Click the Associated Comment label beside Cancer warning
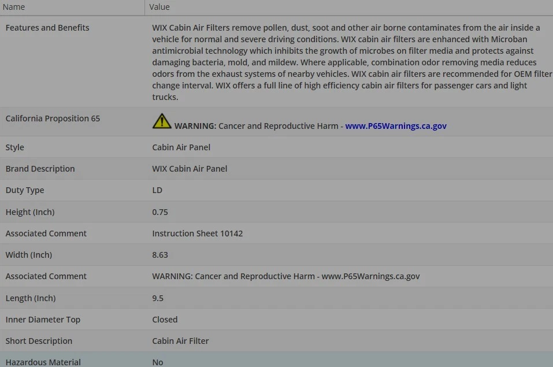553x367 pixels. point(46,276)
